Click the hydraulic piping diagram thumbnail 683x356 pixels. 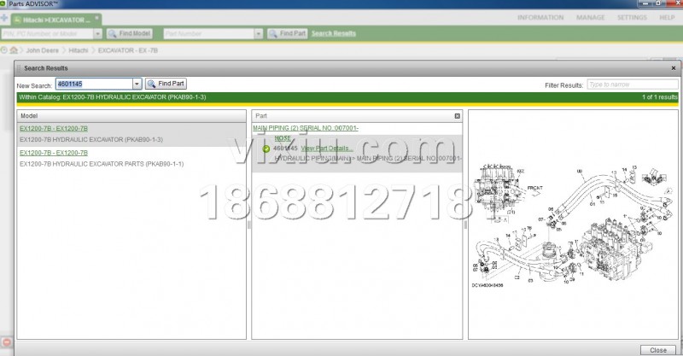point(573,225)
